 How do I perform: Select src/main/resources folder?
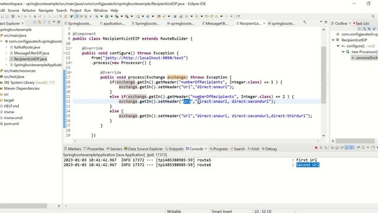(19, 71)
